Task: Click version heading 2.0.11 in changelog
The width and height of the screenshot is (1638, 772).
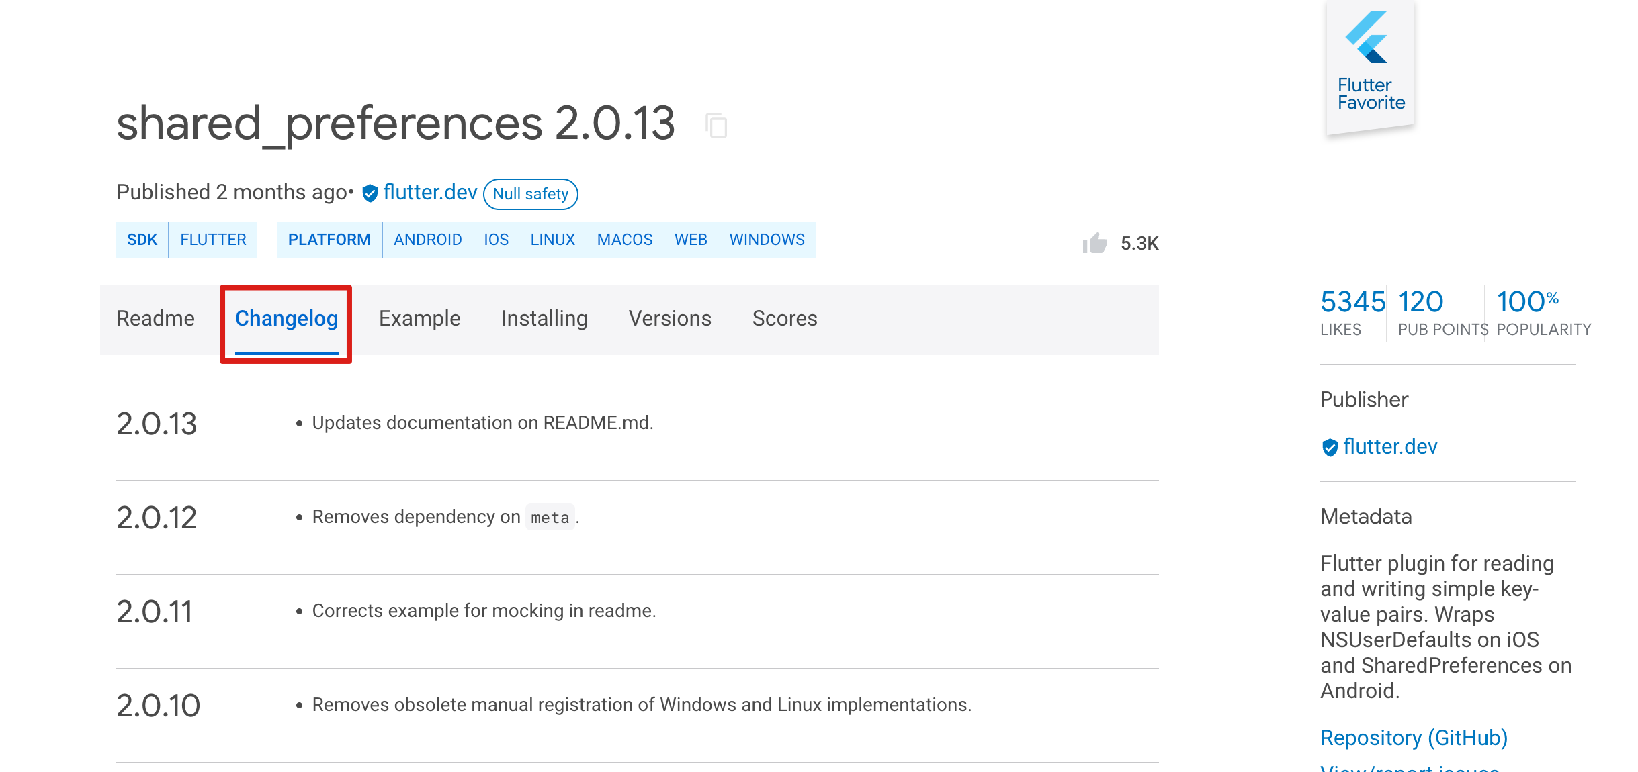Action: click(155, 612)
